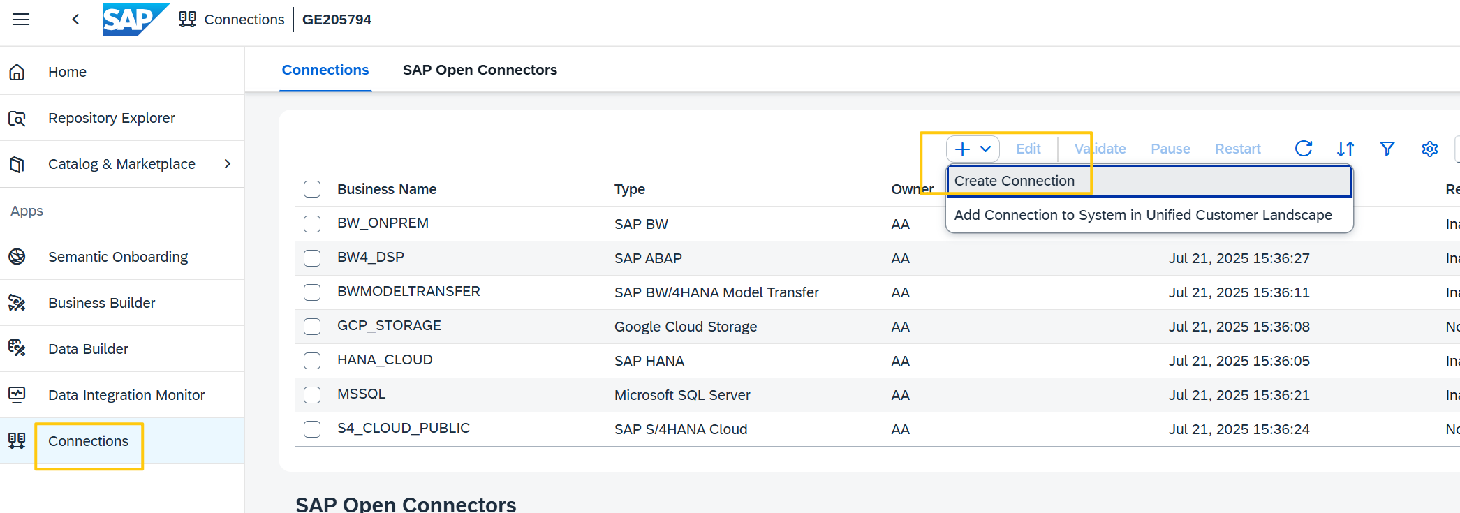Click the Semantic Onboarding globe icon
This screenshot has width=1460, height=513.
17,257
